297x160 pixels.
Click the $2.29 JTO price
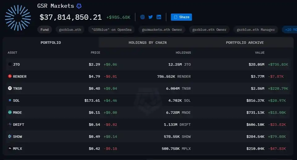tap(94, 64)
